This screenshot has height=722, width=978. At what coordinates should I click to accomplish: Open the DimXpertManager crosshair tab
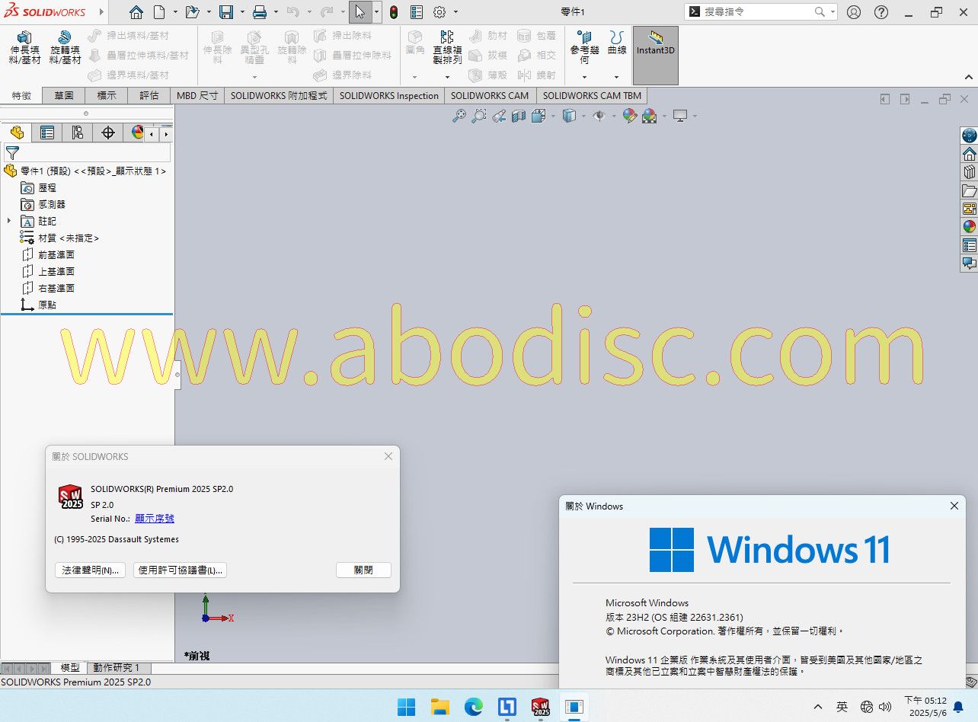pyautogui.click(x=108, y=133)
